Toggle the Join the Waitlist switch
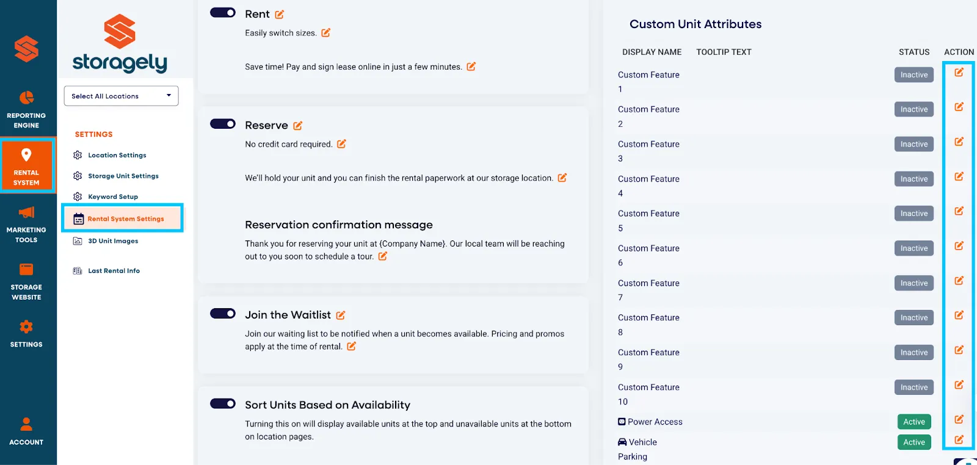Viewport: 977px width, 465px height. pyautogui.click(x=223, y=314)
